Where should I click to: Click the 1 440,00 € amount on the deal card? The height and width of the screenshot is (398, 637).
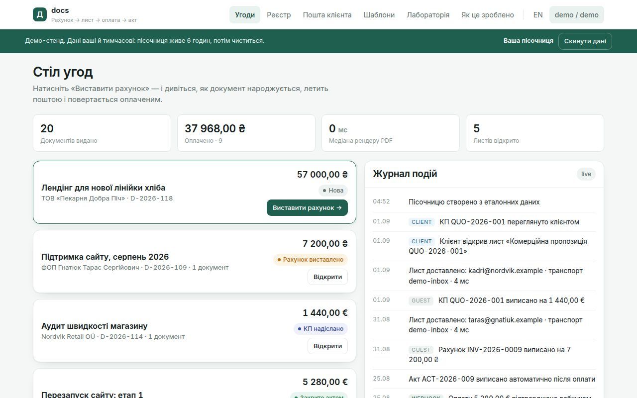tap(325, 313)
